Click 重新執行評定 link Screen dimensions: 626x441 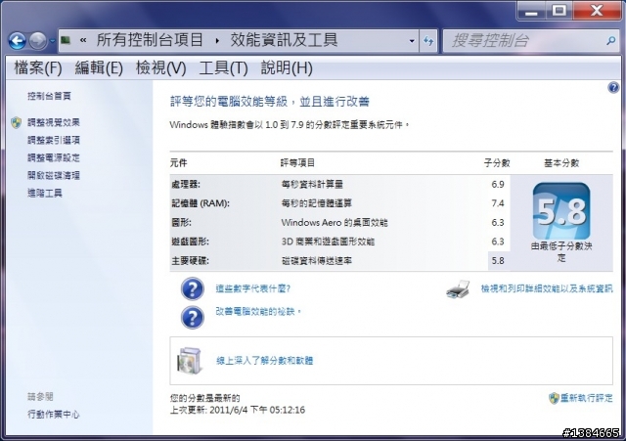point(586,398)
